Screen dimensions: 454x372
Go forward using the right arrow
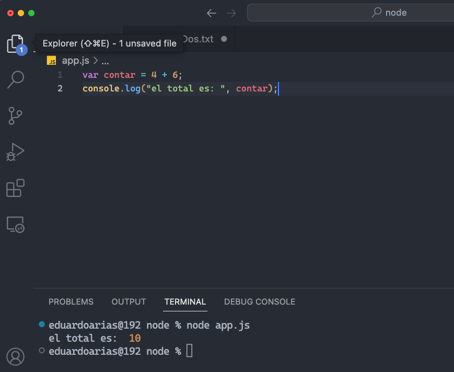231,13
